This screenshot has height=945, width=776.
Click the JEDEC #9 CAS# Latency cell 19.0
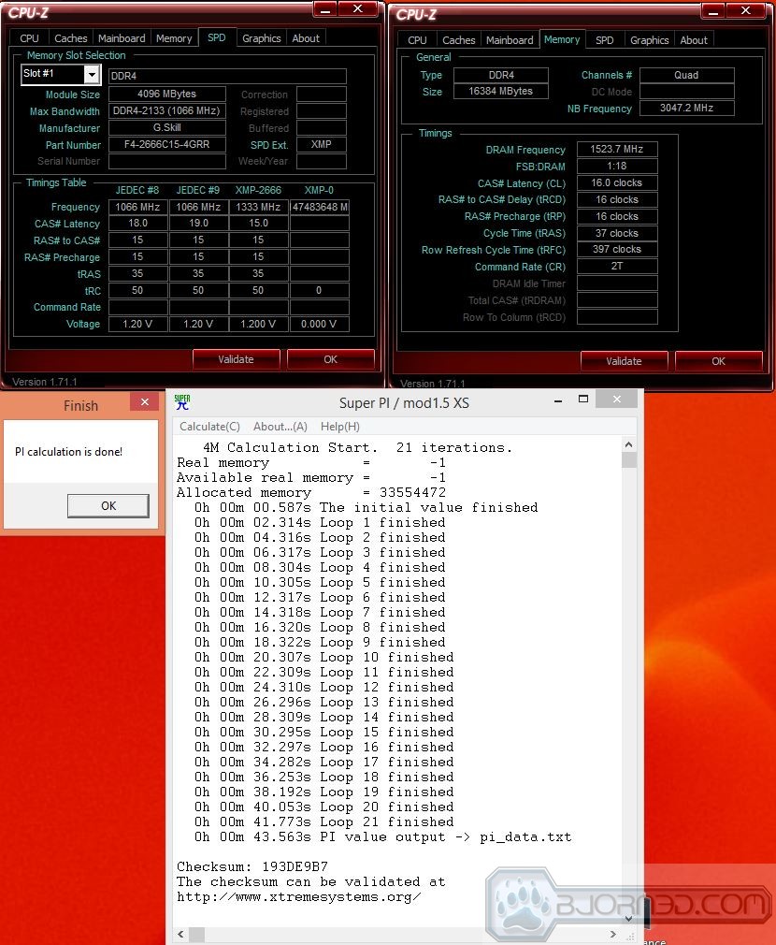coord(198,223)
